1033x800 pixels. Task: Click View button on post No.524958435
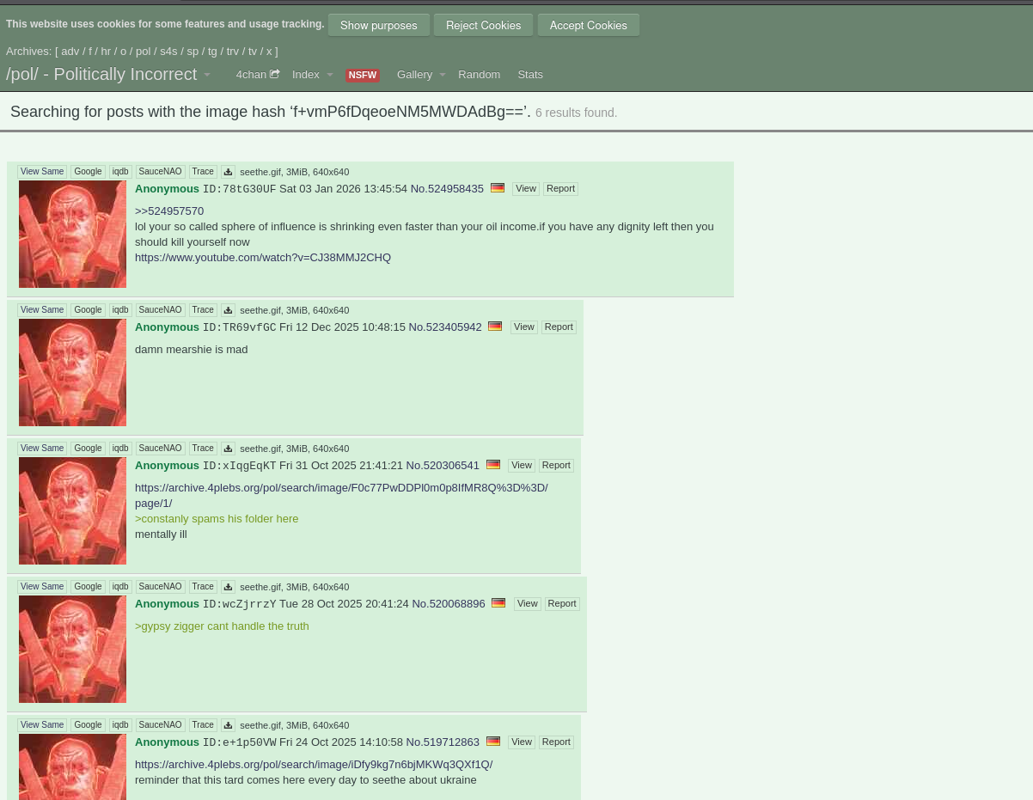tap(526, 189)
